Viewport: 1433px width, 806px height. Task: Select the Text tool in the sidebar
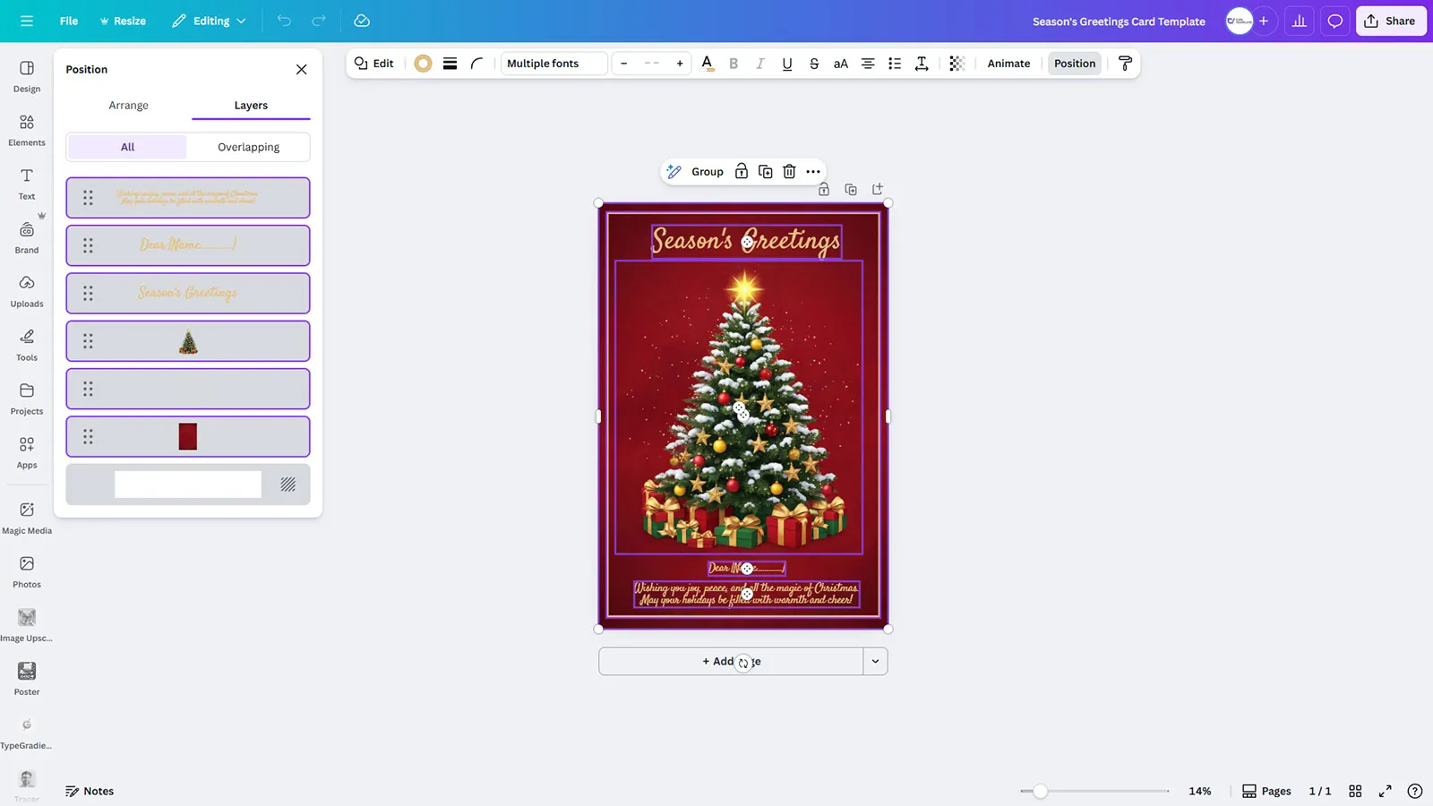tap(26, 182)
